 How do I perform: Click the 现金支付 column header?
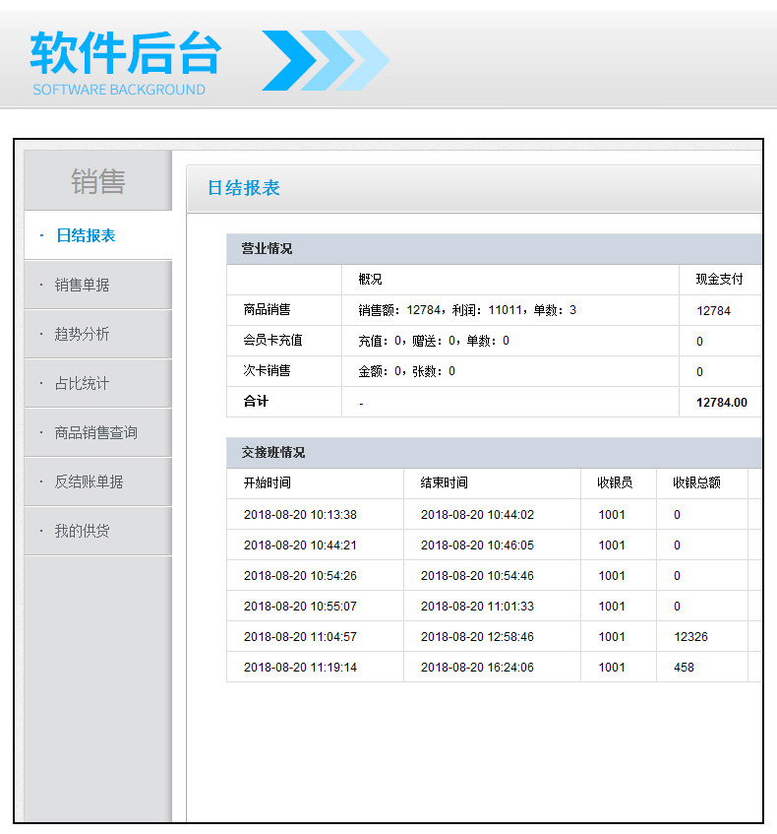720,280
